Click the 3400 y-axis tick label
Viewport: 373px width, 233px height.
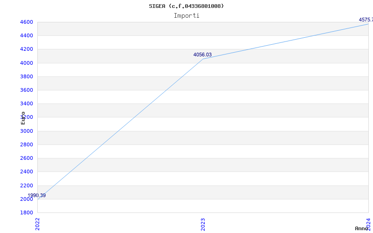click(x=27, y=103)
